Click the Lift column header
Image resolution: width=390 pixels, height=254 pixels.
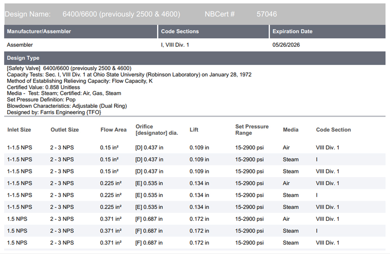[194, 130]
